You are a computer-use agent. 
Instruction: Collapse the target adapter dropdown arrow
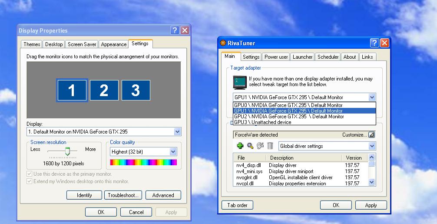[x=372, y=97]
